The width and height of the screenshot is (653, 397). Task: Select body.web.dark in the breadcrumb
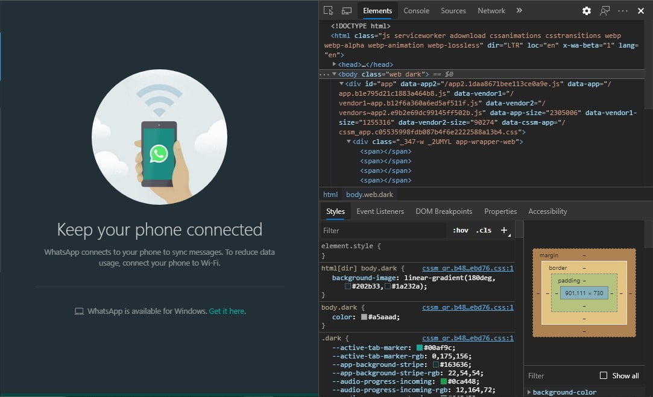(370, 195)
